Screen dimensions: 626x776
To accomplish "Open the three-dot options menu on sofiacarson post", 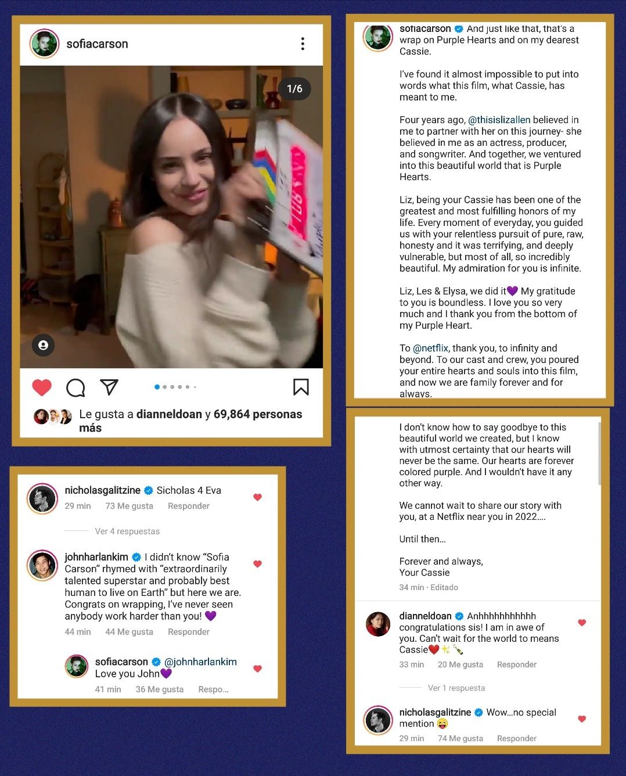I will point(303,44).
